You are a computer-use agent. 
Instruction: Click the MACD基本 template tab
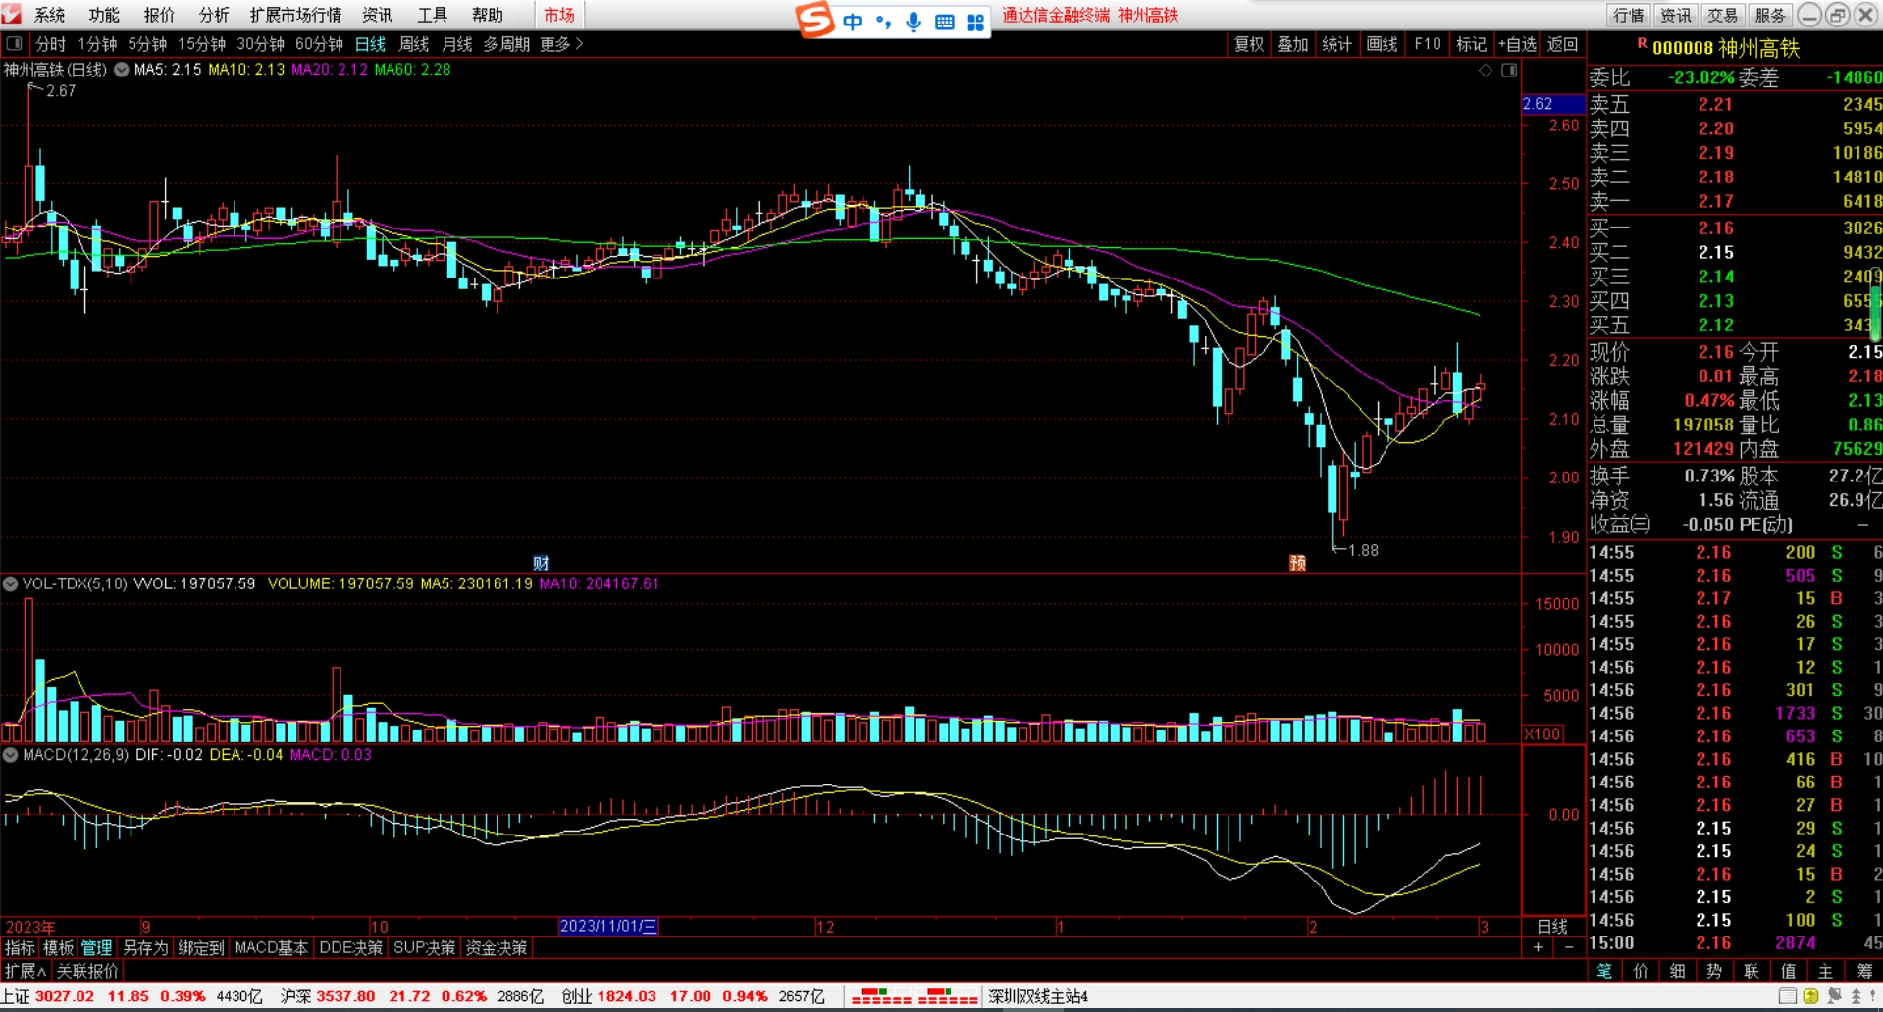tap(272, 948)
